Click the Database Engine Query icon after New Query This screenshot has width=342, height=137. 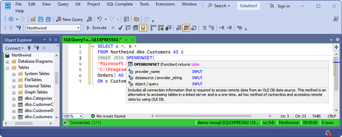89,19
